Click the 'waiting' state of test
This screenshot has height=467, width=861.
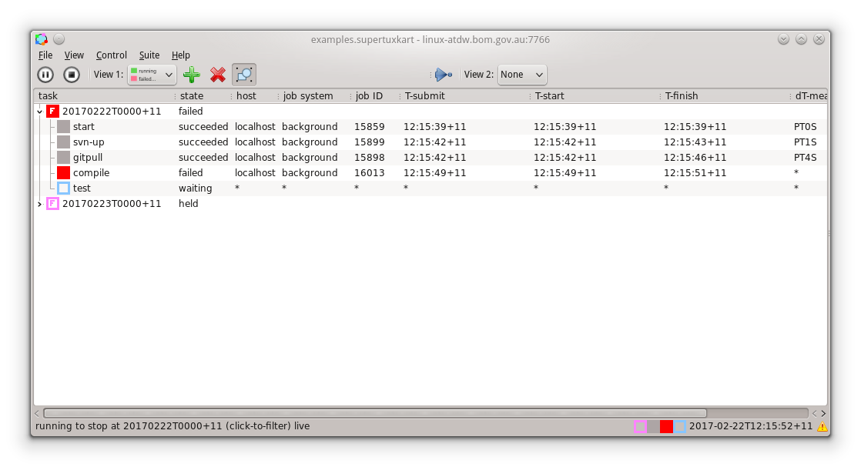click(195, 188)
